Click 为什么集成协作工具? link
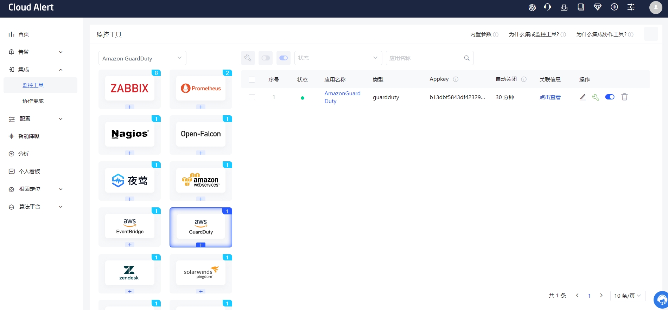This screenshot has width=668, height=310. pyautogui.click(x=602, y=34)
